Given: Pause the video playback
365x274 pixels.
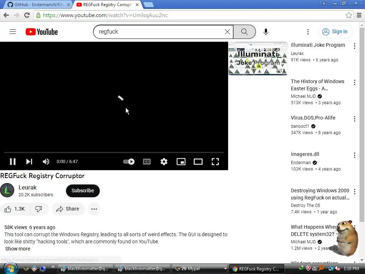Looking at the screenshot, I should 12,162.
